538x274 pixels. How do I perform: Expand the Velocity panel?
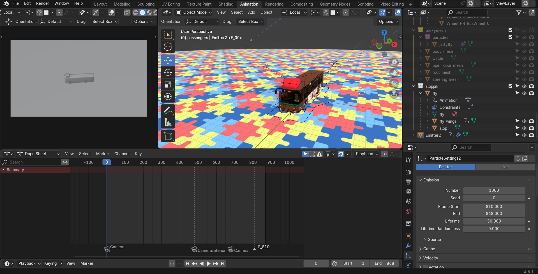(431, 258)
